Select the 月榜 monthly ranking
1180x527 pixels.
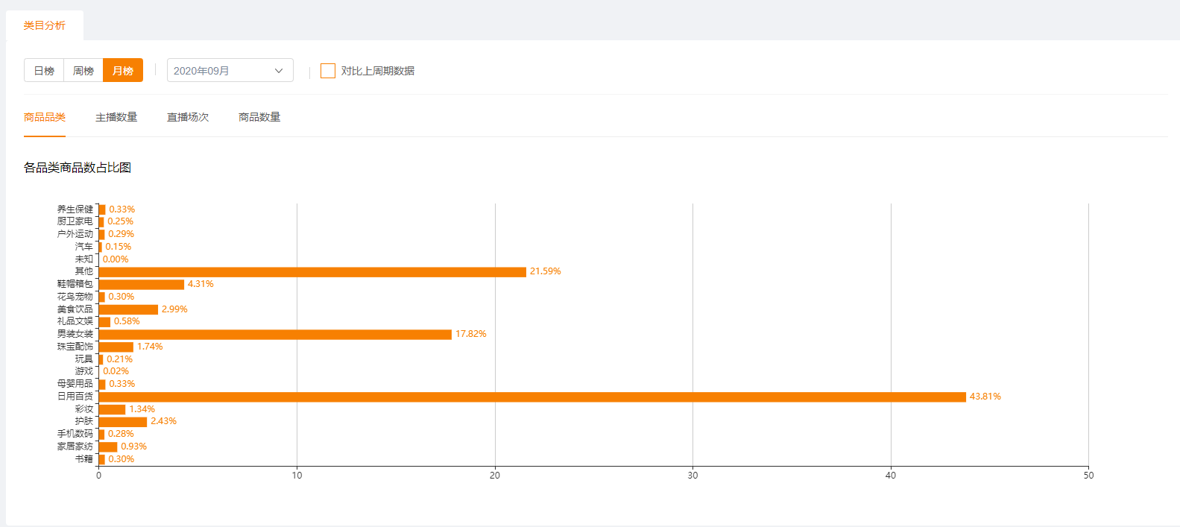click(x=123, y=71)
